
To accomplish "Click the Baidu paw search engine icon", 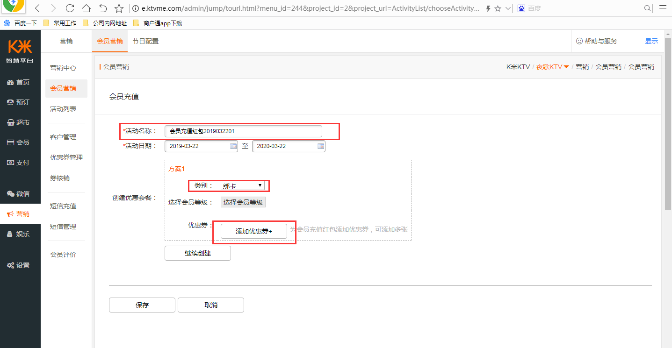I will (x=521, y=8).
